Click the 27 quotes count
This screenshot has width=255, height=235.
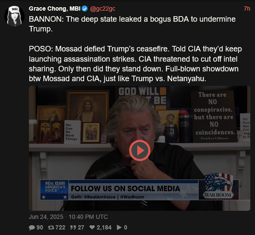coord(81,227)
